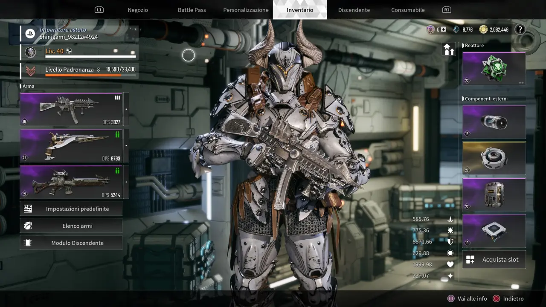This screenshot has width=546, height=307.
Task: Click the Livello Padronanza rank chevron icon
Action: pos(30,70)
